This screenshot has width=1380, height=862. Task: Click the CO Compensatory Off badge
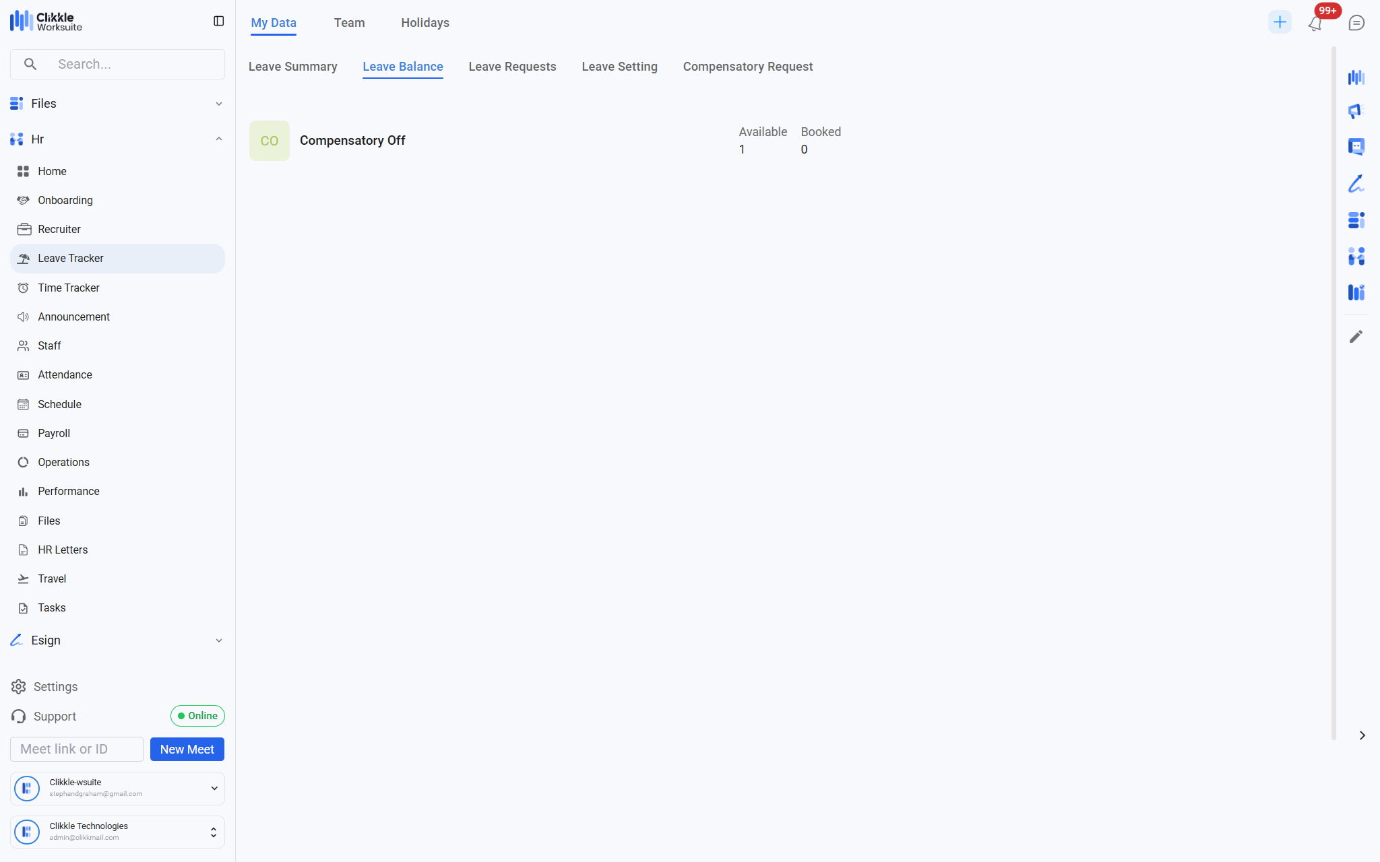coord(270,141)
